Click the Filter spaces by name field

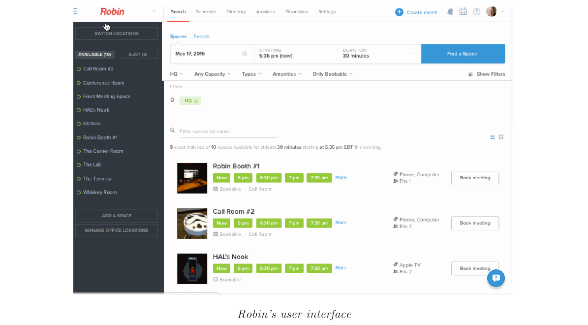[x=227, y=131]
